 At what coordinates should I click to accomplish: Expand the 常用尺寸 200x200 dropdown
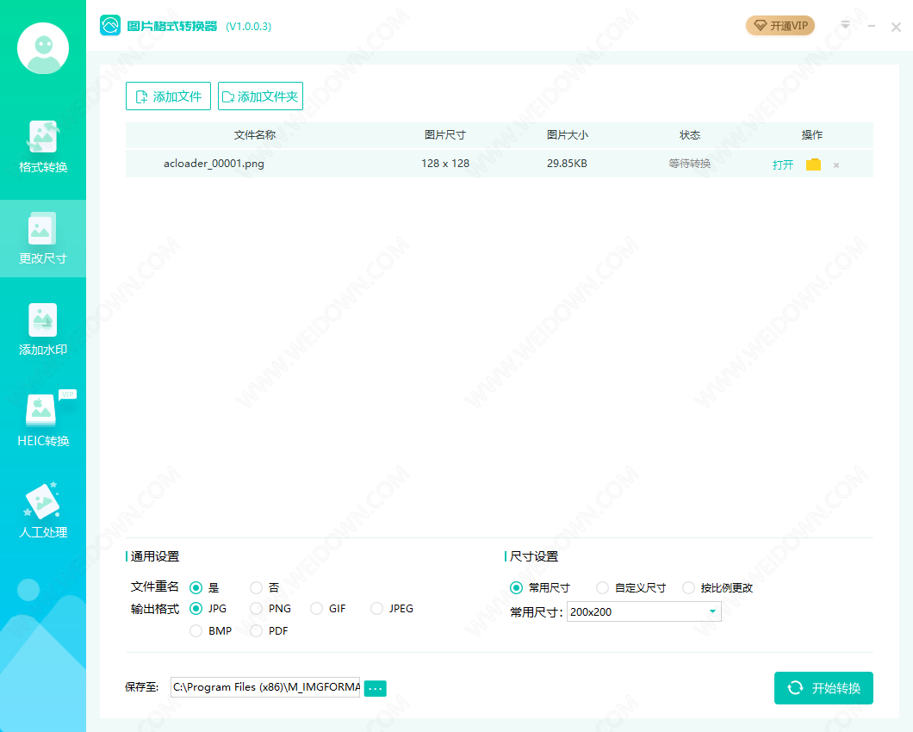point(712,612)
